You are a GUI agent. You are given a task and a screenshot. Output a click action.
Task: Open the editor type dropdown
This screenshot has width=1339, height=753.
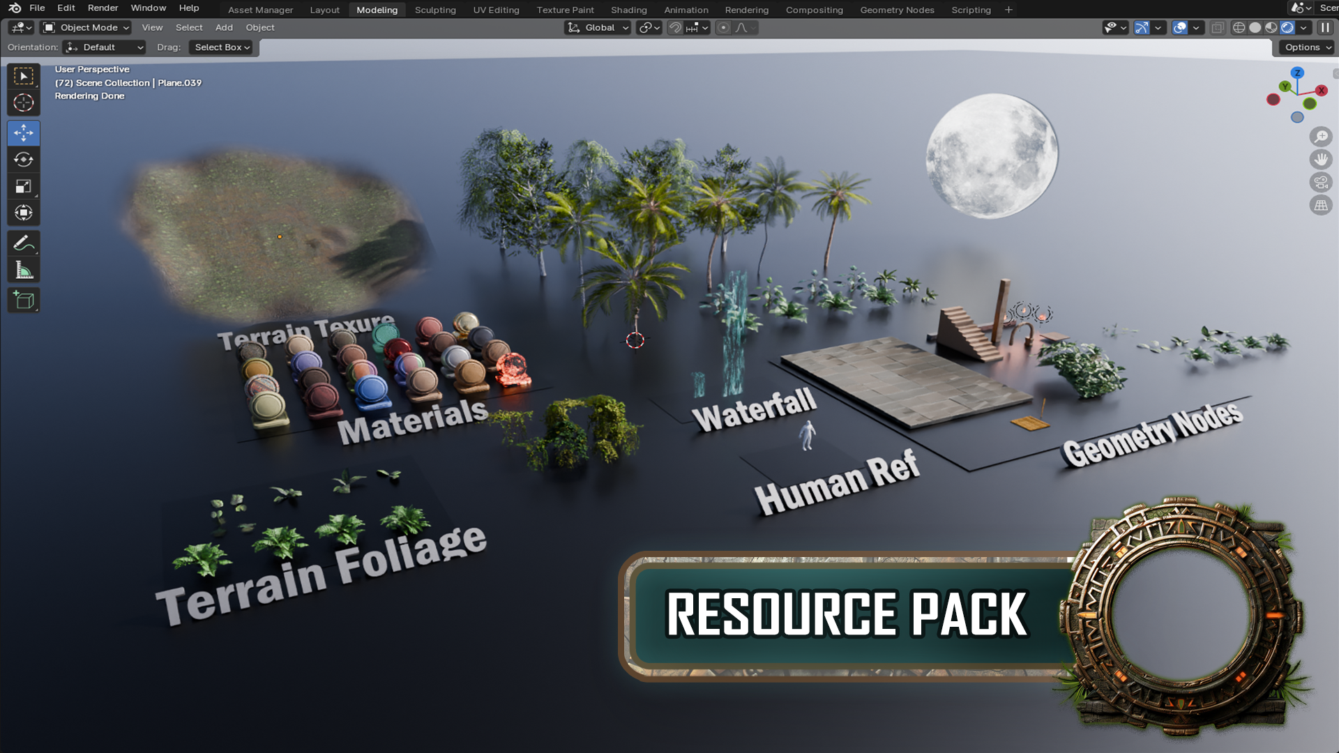pyautogui.click(x=21, y=28)
